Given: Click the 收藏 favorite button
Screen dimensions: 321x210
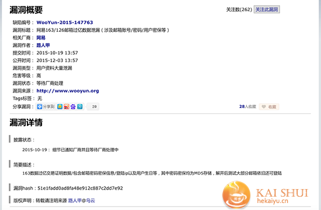Looking at the screenshot, I should (269, 106).
